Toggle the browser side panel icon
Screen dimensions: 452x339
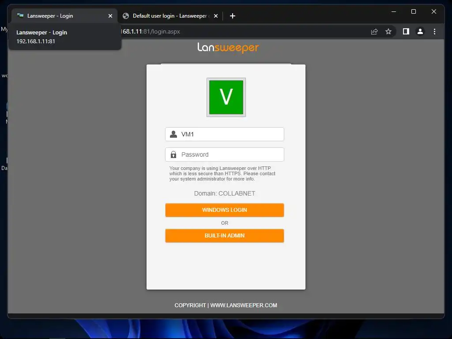point(406,31)
